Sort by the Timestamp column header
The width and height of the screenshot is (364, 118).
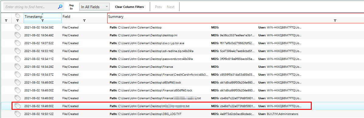click(33, 17)
